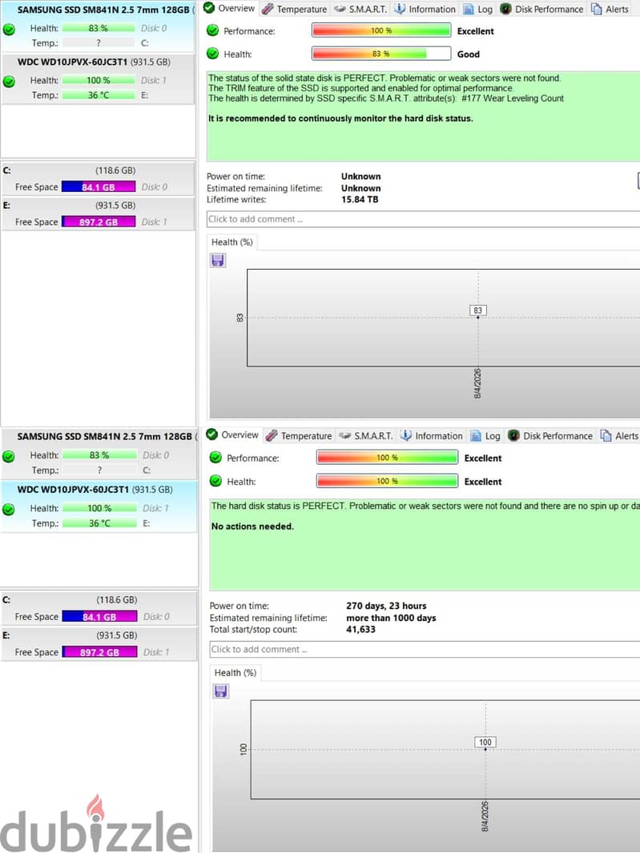Click the E: 897.2 GB free space bar in the bottom screenshot
The image size is (640, 853).
(x=99, y=652)
